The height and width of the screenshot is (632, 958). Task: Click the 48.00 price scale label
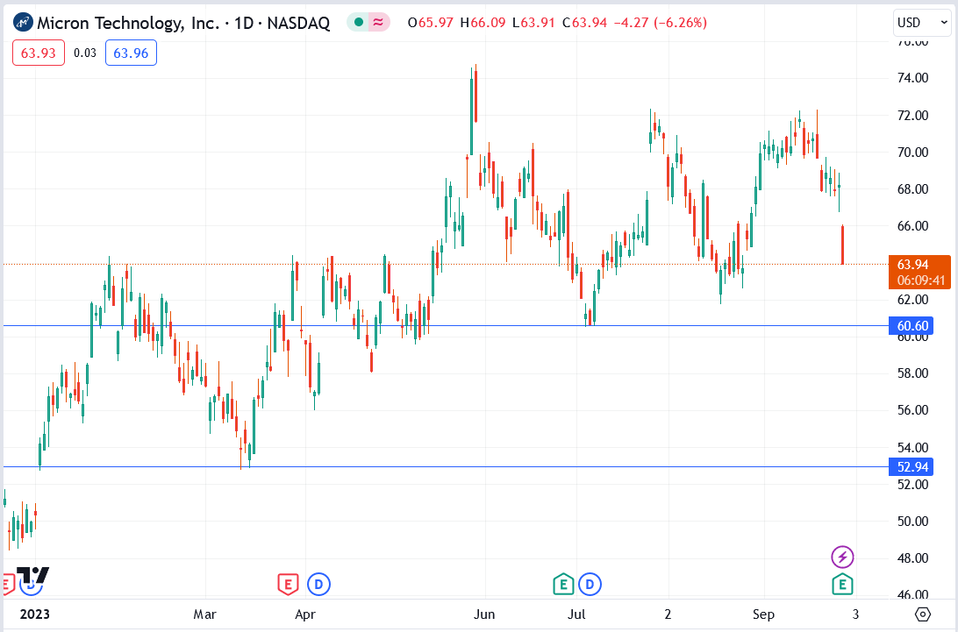tap(912, 558)
